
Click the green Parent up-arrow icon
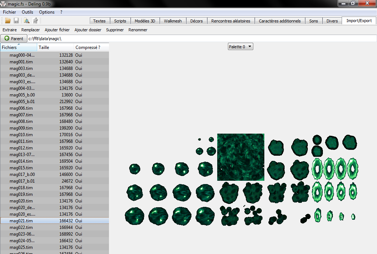(7, 38)
